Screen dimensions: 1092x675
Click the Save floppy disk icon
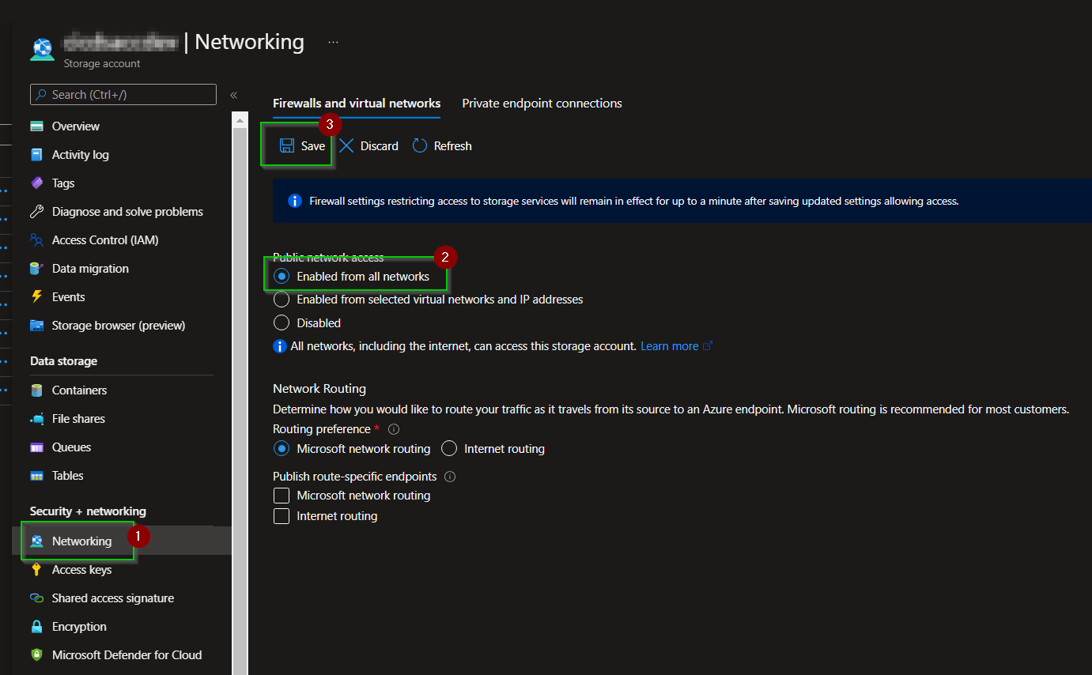point(287,146)
